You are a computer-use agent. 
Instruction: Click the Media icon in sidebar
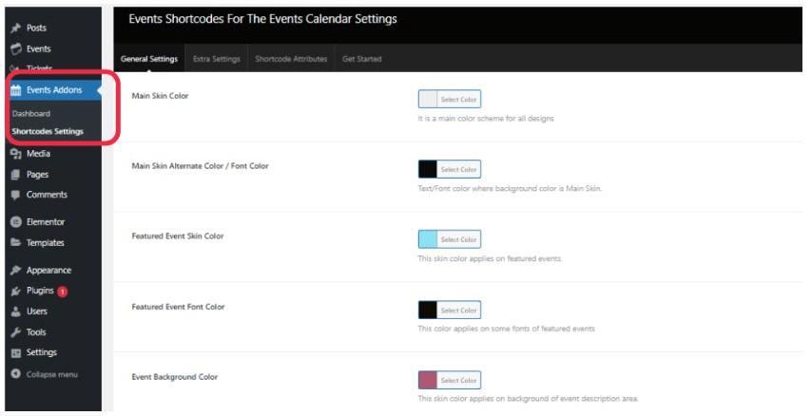(x=16, y=154)
